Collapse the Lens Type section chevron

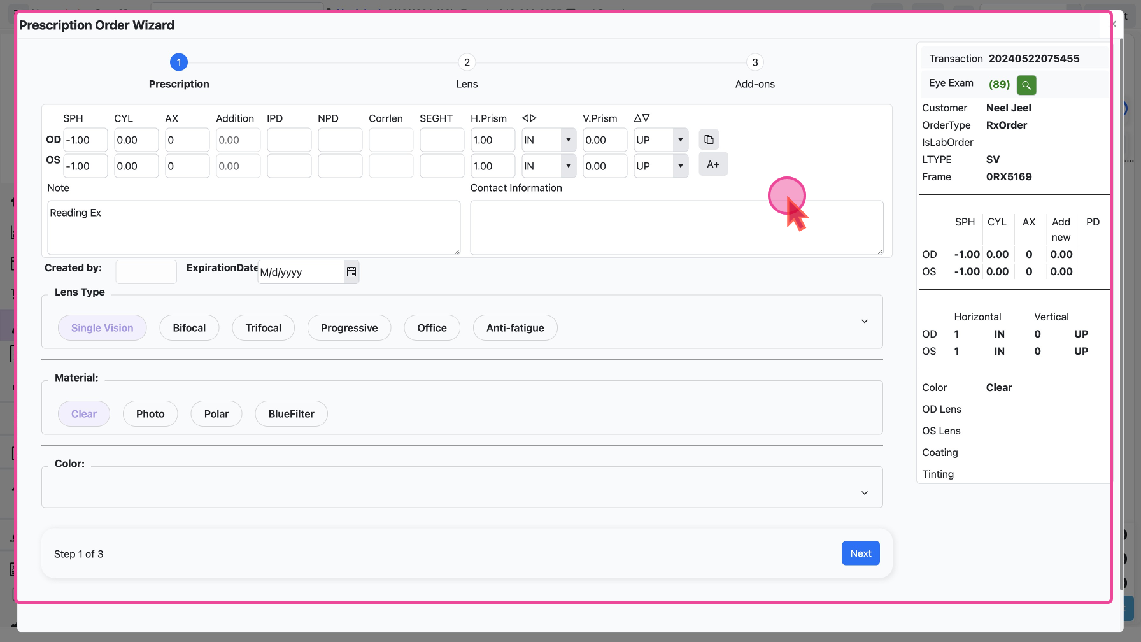tap(864, 321)
